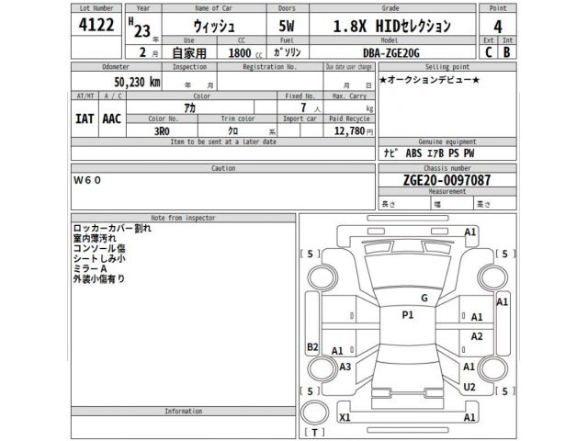
Task: Click the G mark on the windshield
Action: pyautogui.click(x=424, y=298)
